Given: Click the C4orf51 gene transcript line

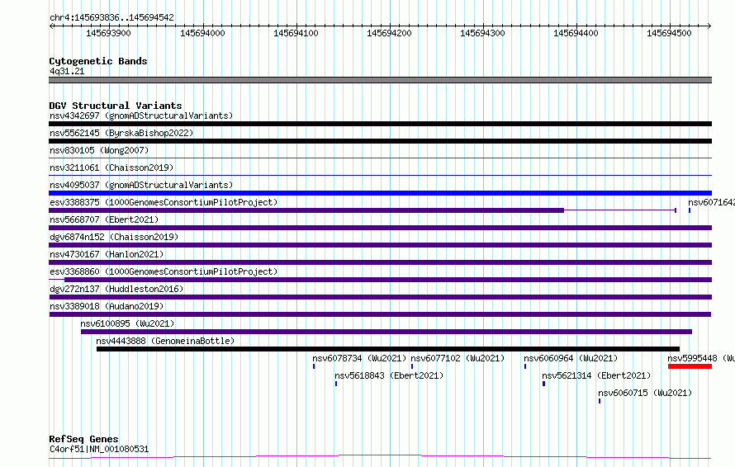Looking at the screenshot, I should (x=380, y=457).
